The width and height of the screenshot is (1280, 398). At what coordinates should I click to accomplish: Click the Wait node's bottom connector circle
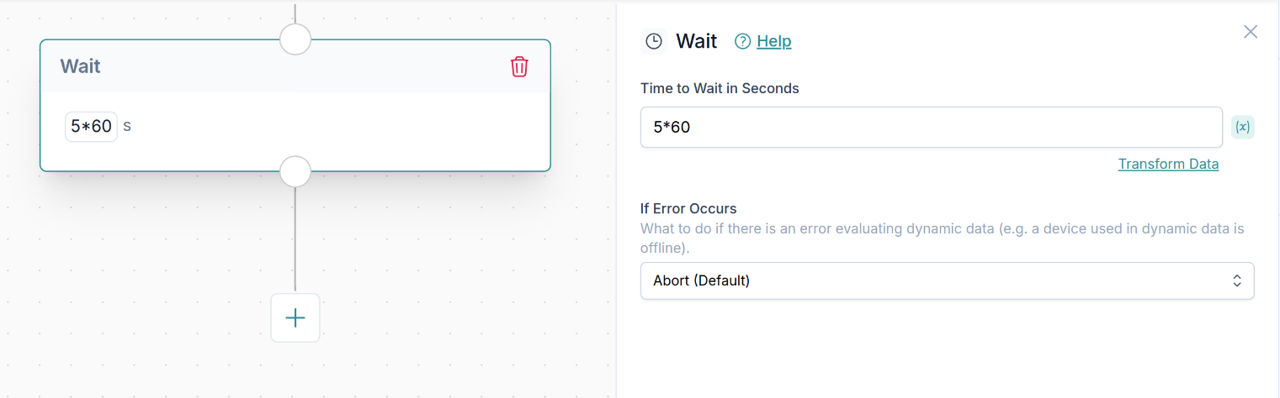[x=295, y=171]
